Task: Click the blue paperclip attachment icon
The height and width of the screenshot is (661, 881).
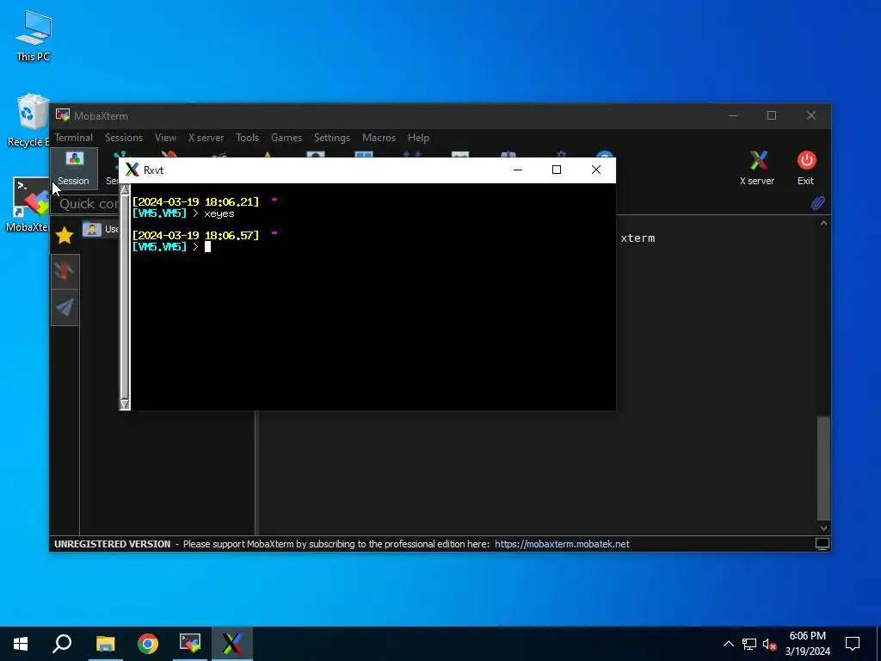Action: (x=818, y=203)
